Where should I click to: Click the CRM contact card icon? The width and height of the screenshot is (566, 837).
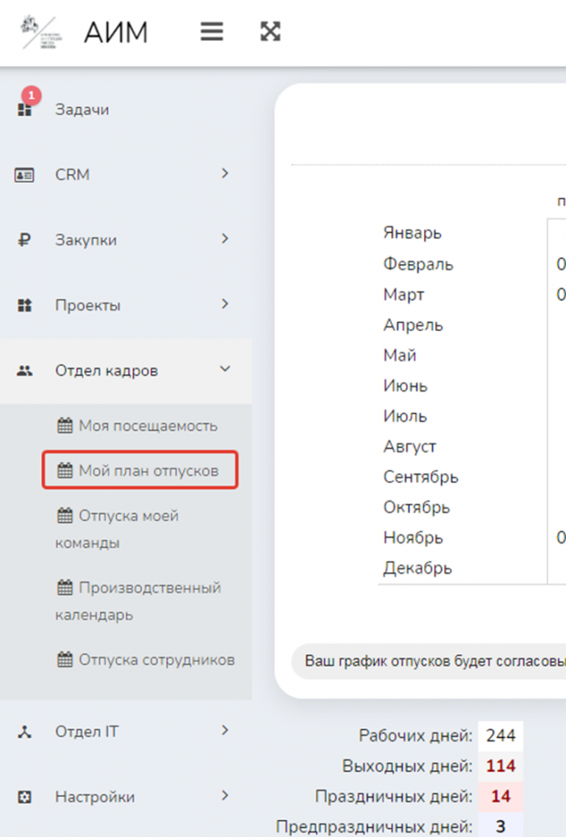(25, 175)
